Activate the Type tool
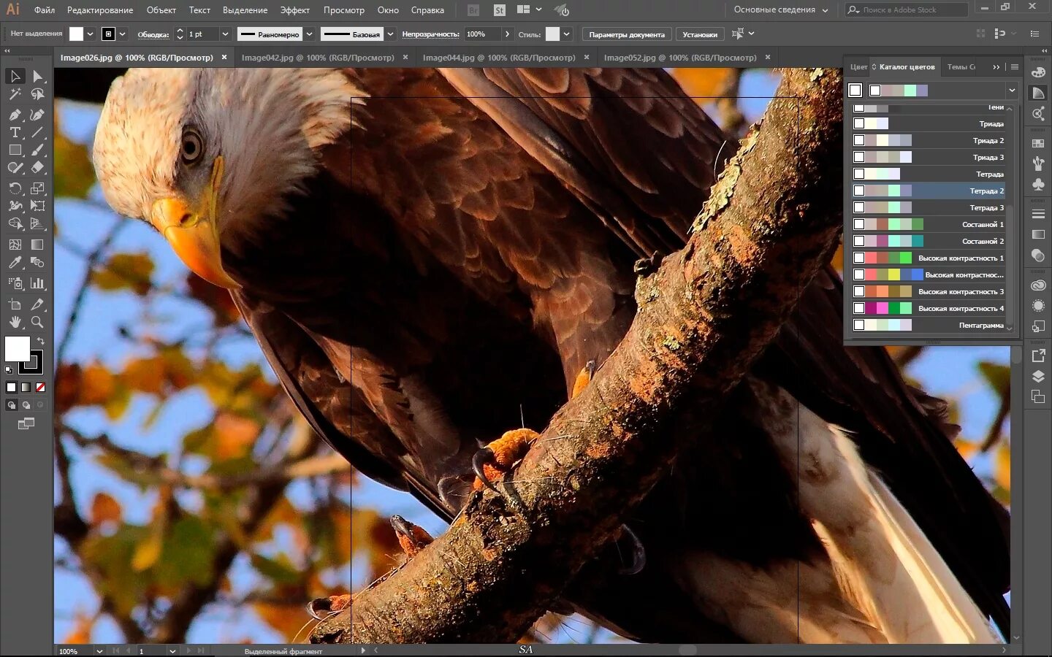 click(15, 134)
